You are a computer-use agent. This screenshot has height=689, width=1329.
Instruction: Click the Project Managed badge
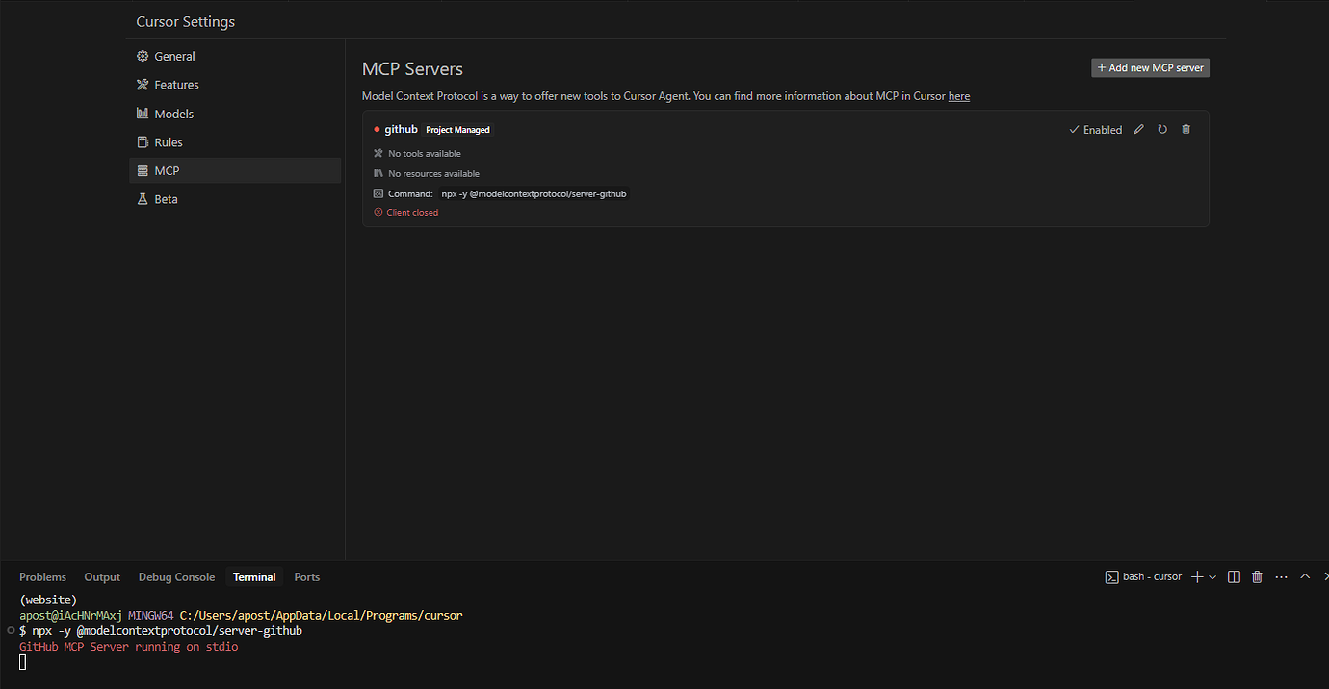tap(458, 130)
